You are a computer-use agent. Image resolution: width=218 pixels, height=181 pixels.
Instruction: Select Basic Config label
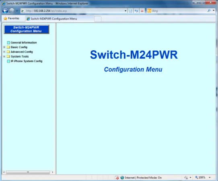click(x=19, y=47)
